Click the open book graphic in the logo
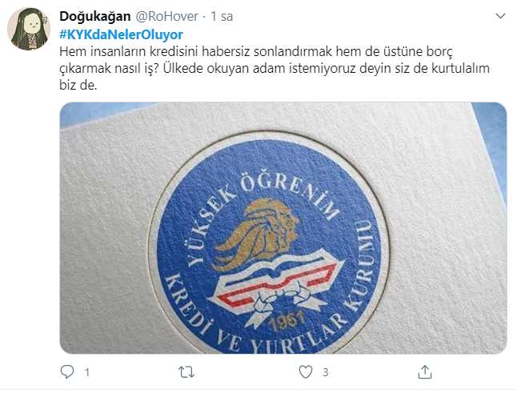Viewport: 517px width, 393px height. click(275, 271)
